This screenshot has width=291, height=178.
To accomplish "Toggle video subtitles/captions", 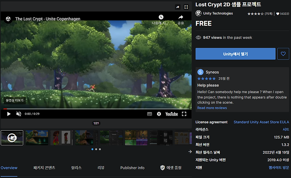I will click(150, 114).
